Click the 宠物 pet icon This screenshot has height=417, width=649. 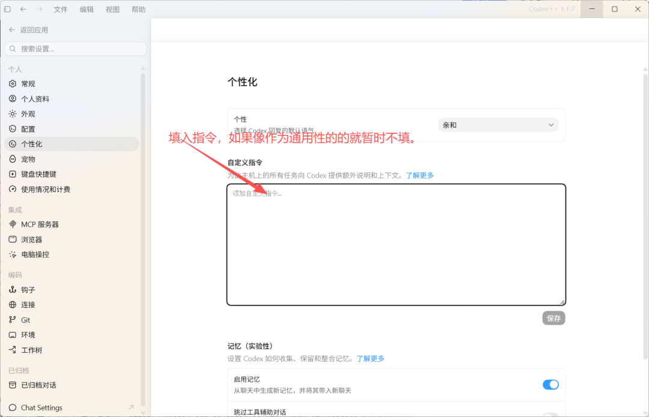pos(13,159)
